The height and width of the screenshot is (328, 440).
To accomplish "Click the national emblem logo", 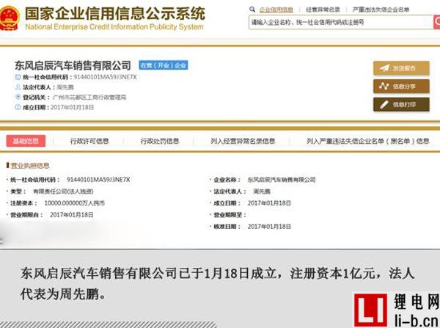I will pyautogui.click(x=10, y=18).
